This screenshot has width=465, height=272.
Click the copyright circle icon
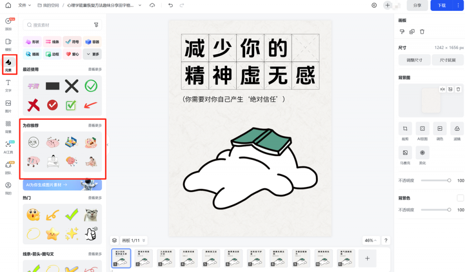[x=374, y=5]
